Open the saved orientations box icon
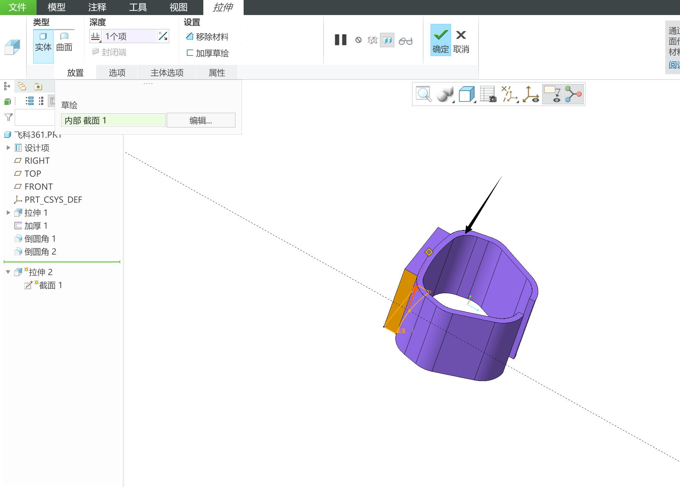 [x=467, y=94]
